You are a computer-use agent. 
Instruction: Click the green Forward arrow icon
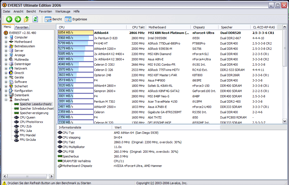tap(18, 19)
